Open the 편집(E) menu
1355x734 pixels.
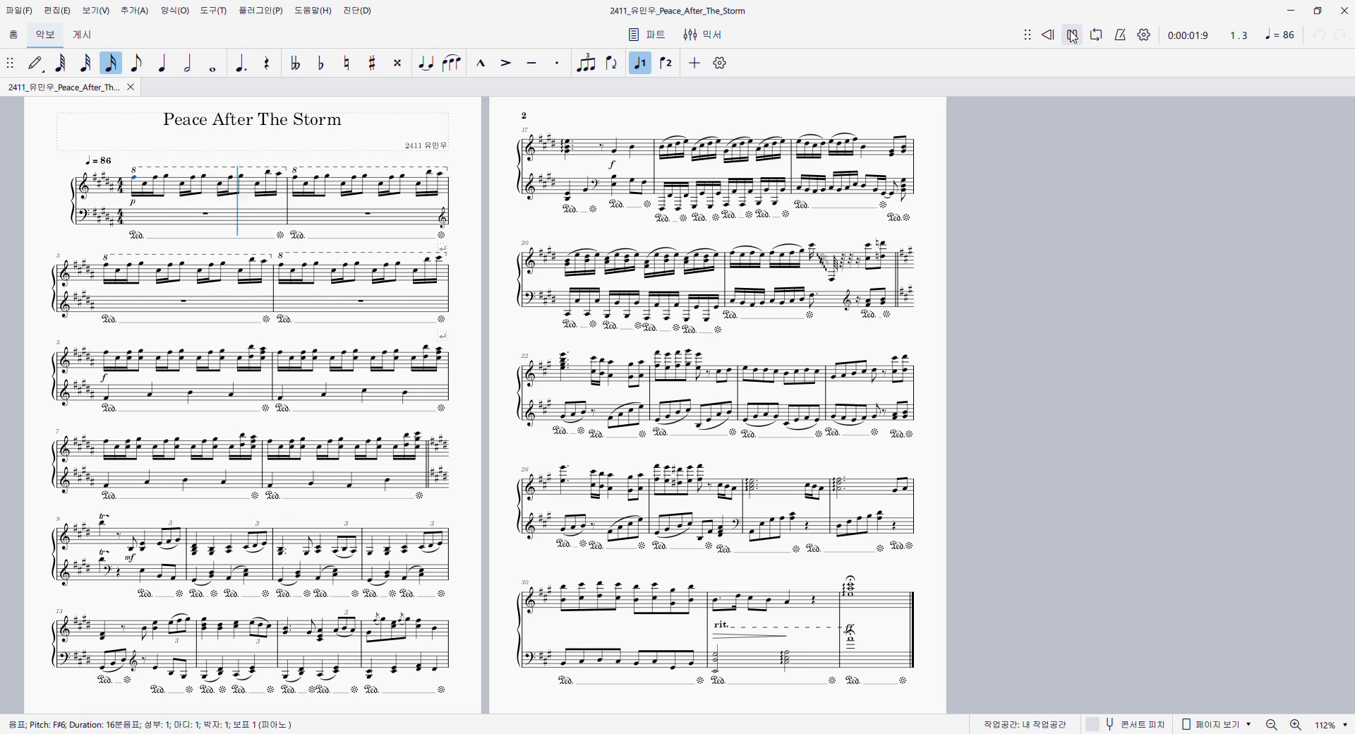coord(57,11)
